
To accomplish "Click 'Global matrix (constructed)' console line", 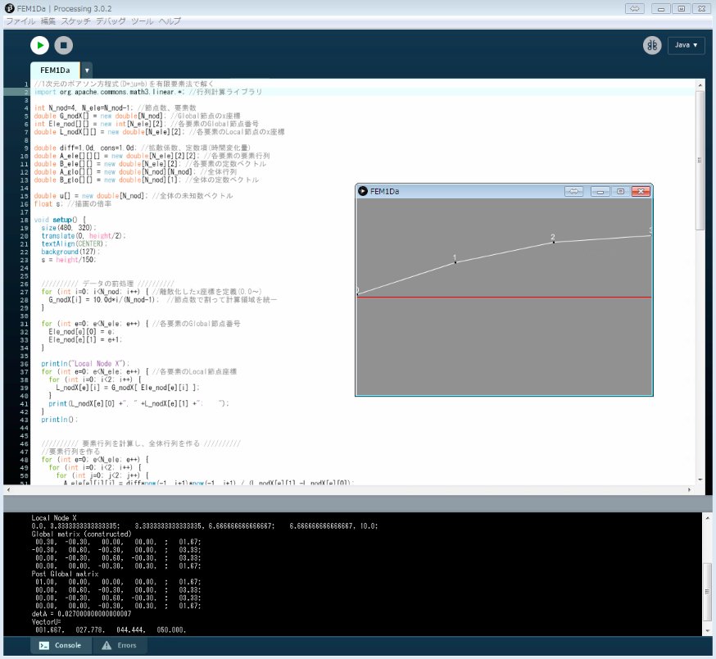I will coord(81,534).
